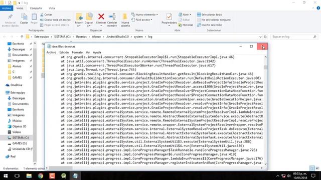Select Objetos 3D in sidebar

click(19, 126)
